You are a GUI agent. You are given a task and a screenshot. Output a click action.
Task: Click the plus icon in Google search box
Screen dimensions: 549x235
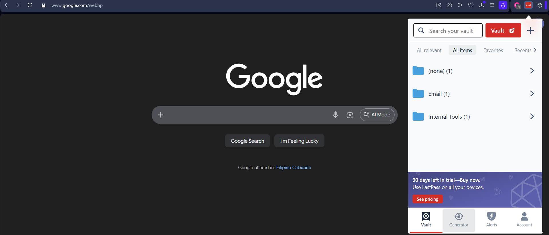pyautogui.click(x=161, y=115)
